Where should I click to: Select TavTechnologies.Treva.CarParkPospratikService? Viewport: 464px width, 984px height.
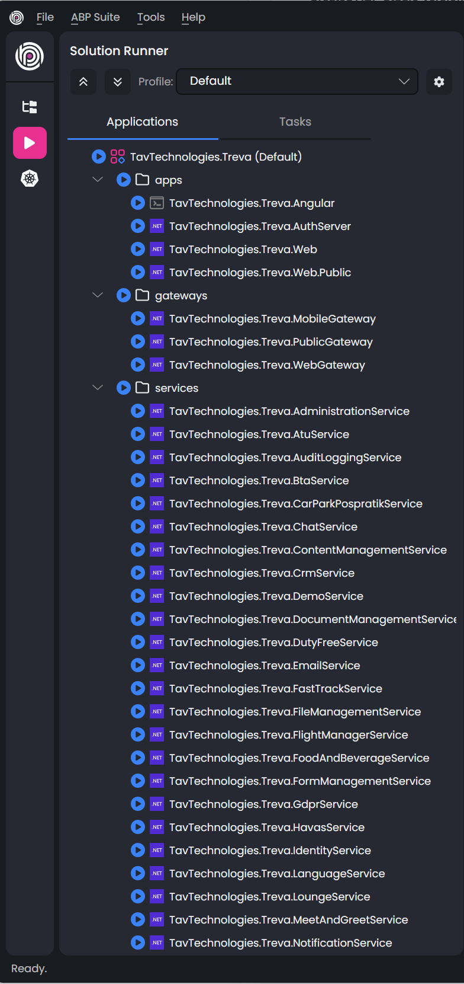(296, 503)
